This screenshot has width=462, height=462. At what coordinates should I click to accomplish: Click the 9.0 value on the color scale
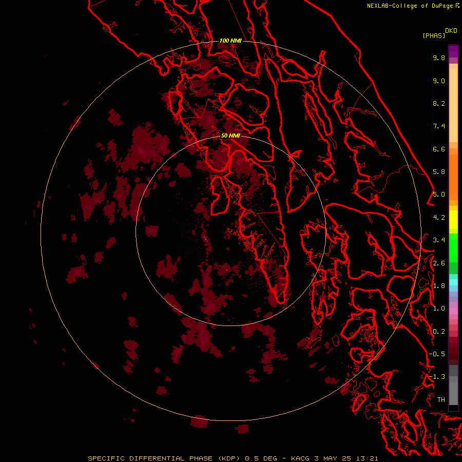point(439,81)
